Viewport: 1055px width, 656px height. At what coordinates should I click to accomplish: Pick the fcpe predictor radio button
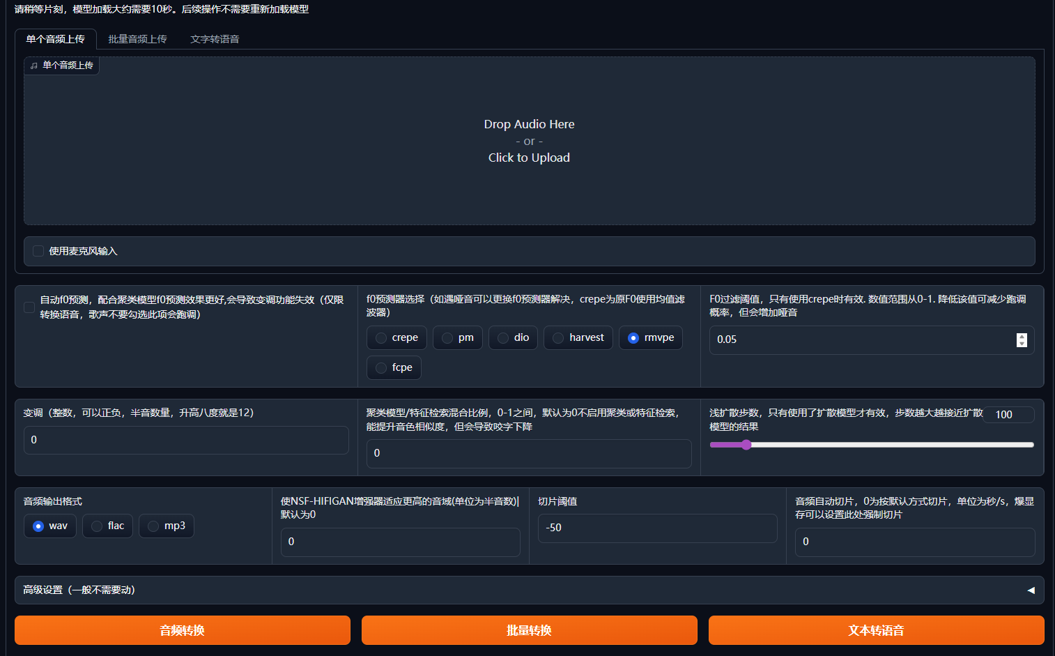pos(381,368)
